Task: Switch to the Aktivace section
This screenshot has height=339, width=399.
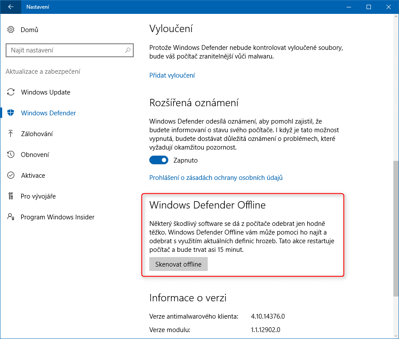Action: click(33, 176)
